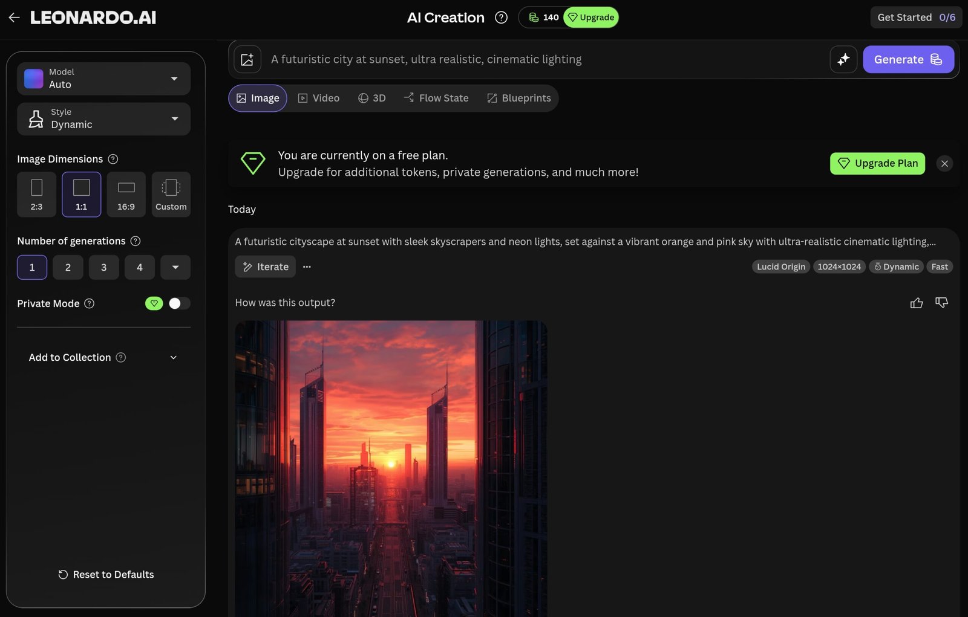Viewport: 968px width, 617px height.
Task: Set number of generations to 4
Action: pyautogui.click(x=140, y=267)
